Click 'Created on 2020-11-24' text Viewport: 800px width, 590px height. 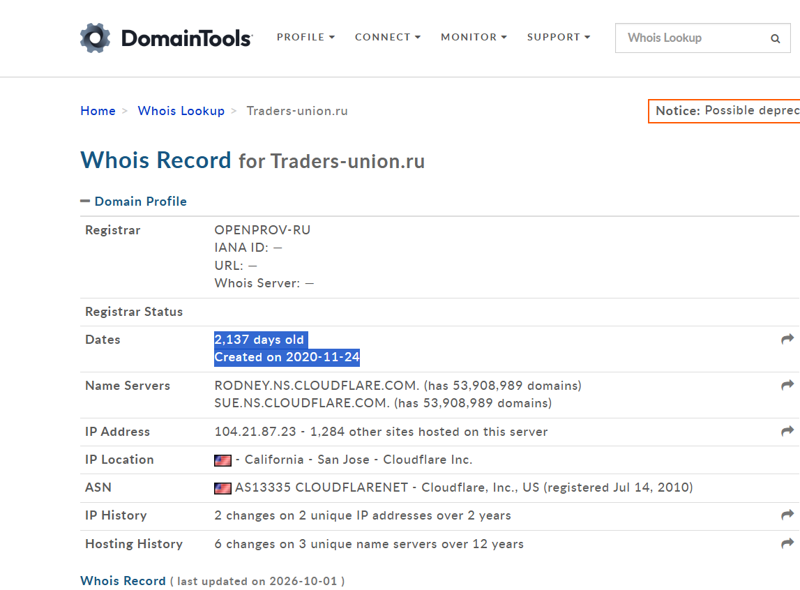point(287,357)
